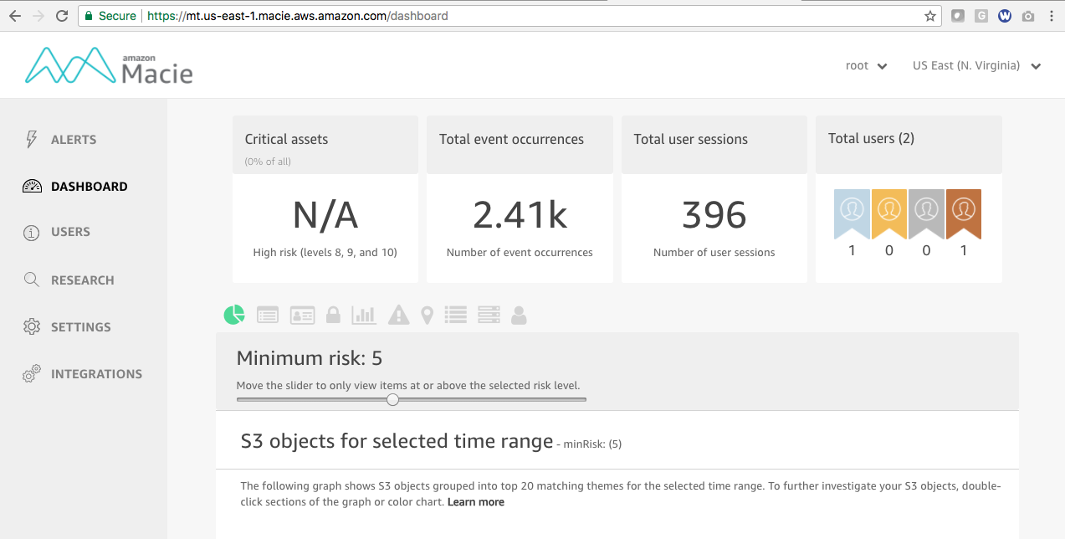Bookmark the page with the star icon
The width and height of the screenshot is (1065, 539).
point(929,16)
